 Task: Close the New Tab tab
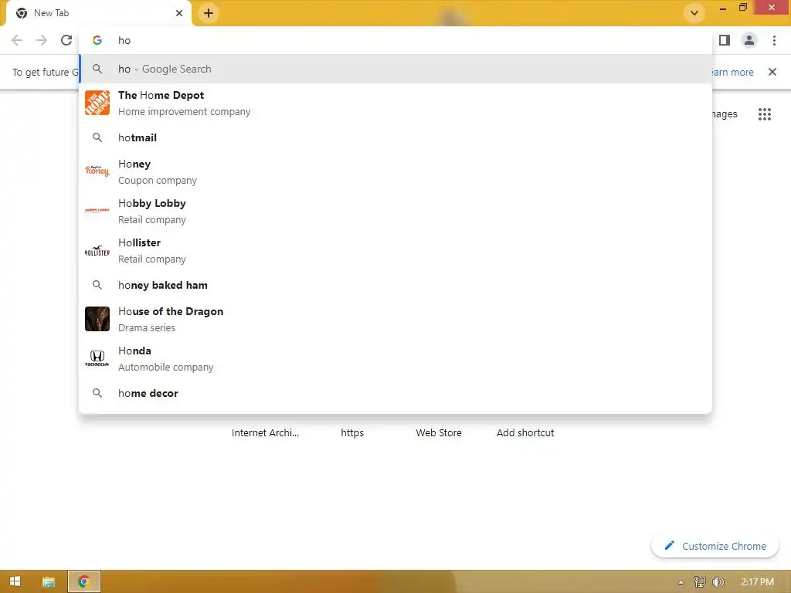179,13
